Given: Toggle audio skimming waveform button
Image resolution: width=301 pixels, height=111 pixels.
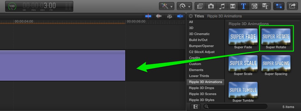Looking at the screenshot, I should tap(159, 16).
